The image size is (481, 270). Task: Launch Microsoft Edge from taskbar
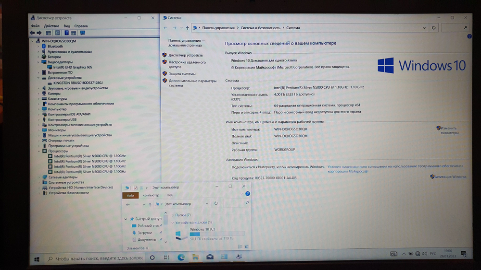181,257
